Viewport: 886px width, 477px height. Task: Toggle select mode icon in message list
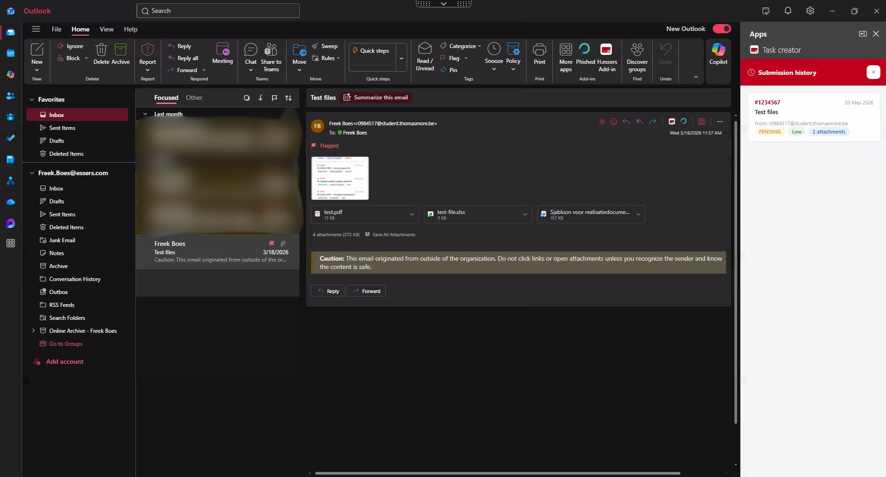coord(247,98)
